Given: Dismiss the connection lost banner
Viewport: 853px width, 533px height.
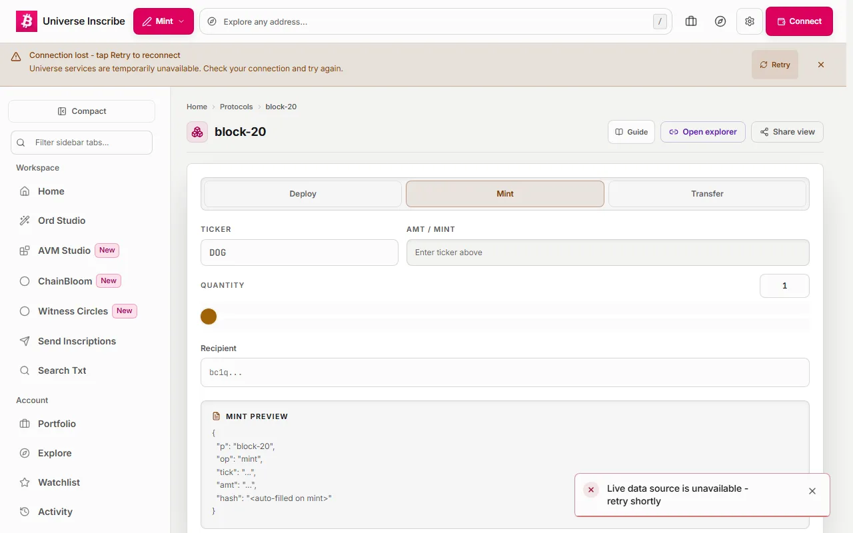Looking at the screenshot, I should point(821,65).
